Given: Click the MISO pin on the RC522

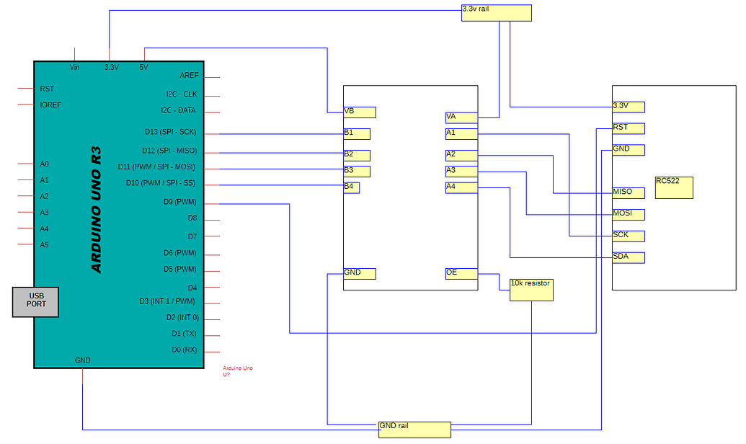Looking at the screenshot, I should click(x=627, y=192).
